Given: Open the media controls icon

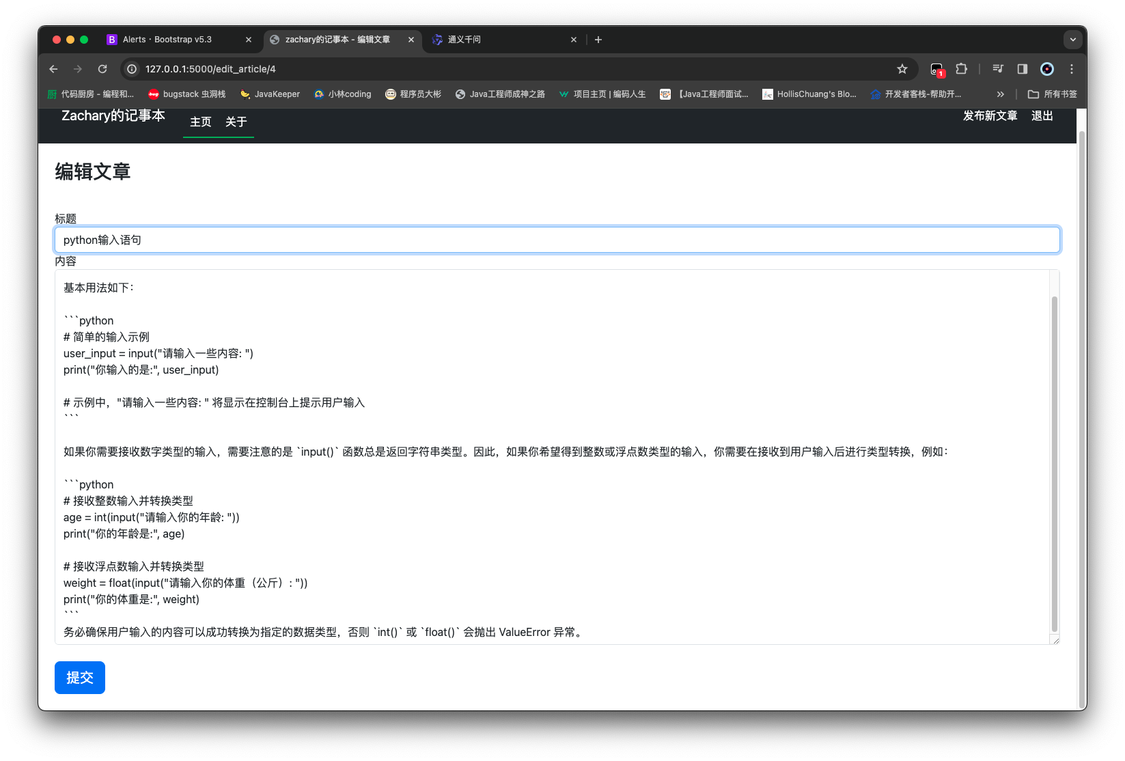Looking at the screenshot, I should point(998,69).
